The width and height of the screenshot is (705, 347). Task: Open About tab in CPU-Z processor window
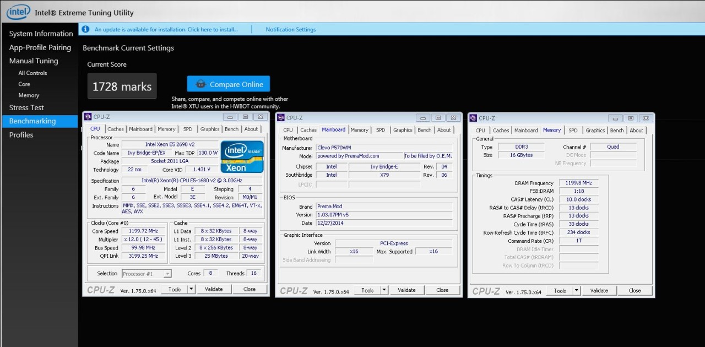tap(251, 129)
